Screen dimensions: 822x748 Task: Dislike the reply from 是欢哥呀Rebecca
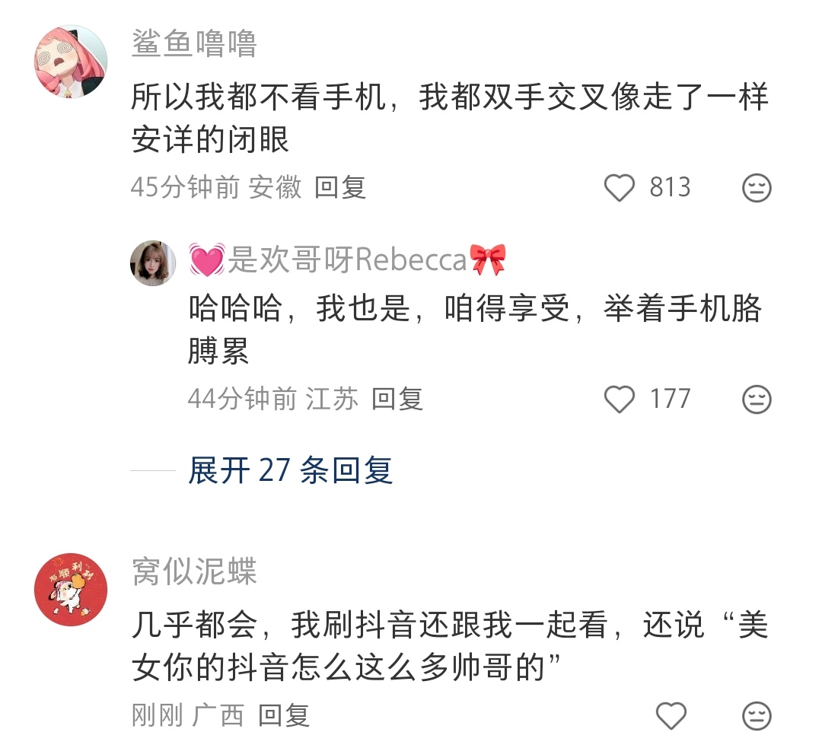(757, 399)
